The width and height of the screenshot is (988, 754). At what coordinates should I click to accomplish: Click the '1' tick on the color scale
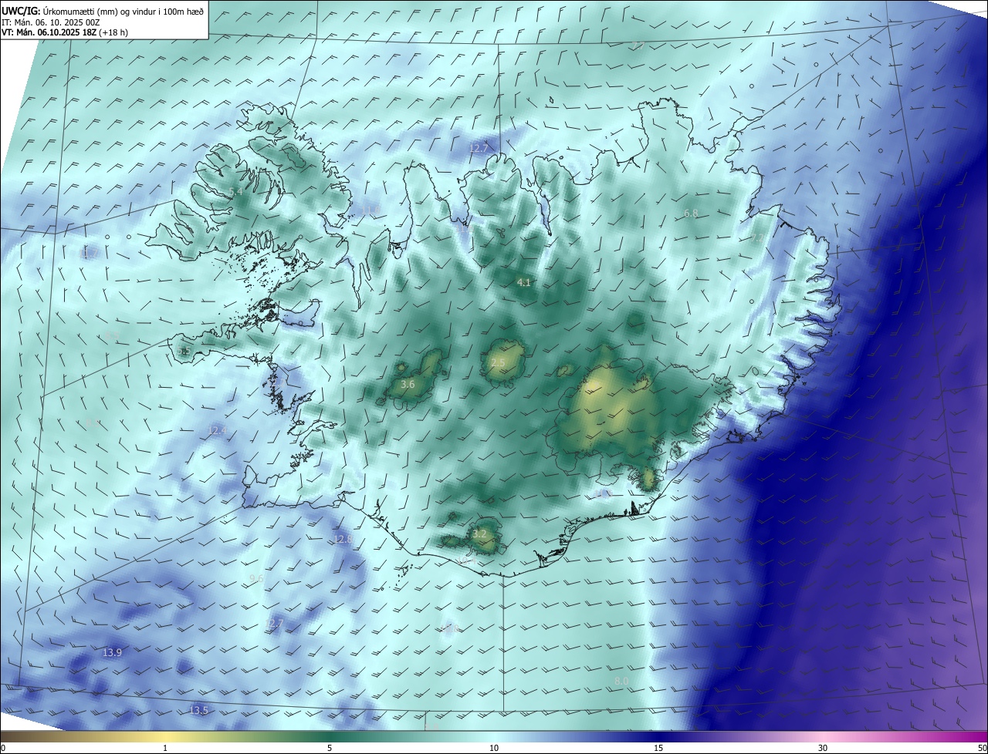[165, 748]
